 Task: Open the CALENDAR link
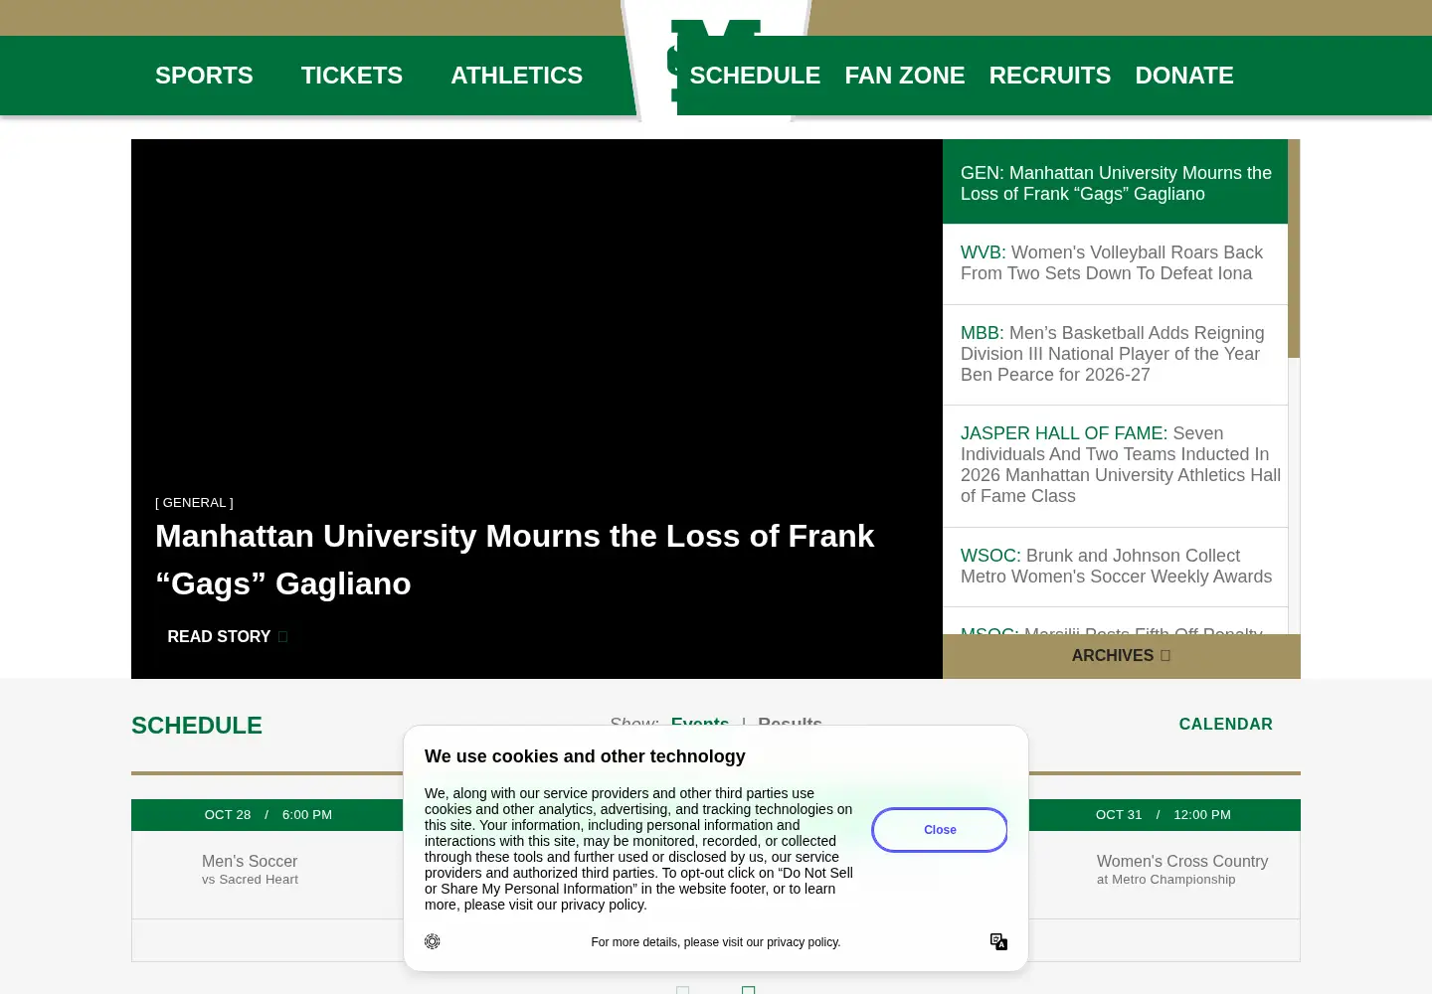1226,725
